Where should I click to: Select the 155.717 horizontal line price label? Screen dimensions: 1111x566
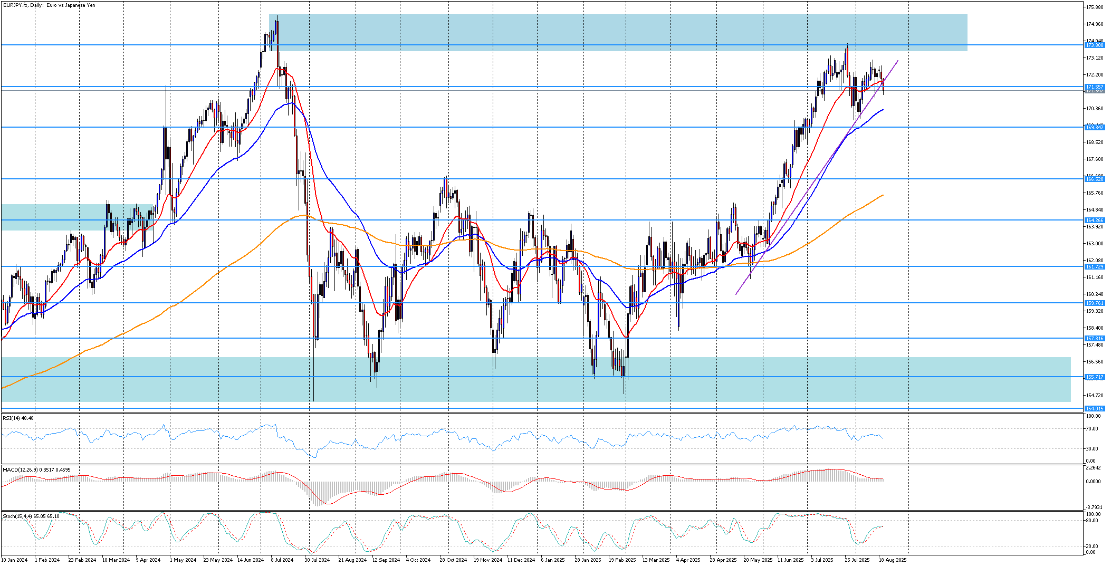click(x=1094, y=377)
